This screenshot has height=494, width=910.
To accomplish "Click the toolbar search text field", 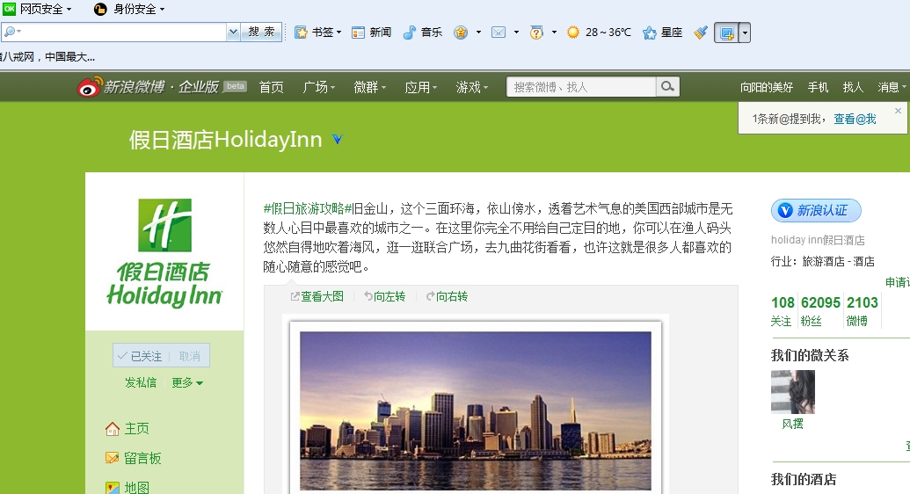I will point(113,32).
